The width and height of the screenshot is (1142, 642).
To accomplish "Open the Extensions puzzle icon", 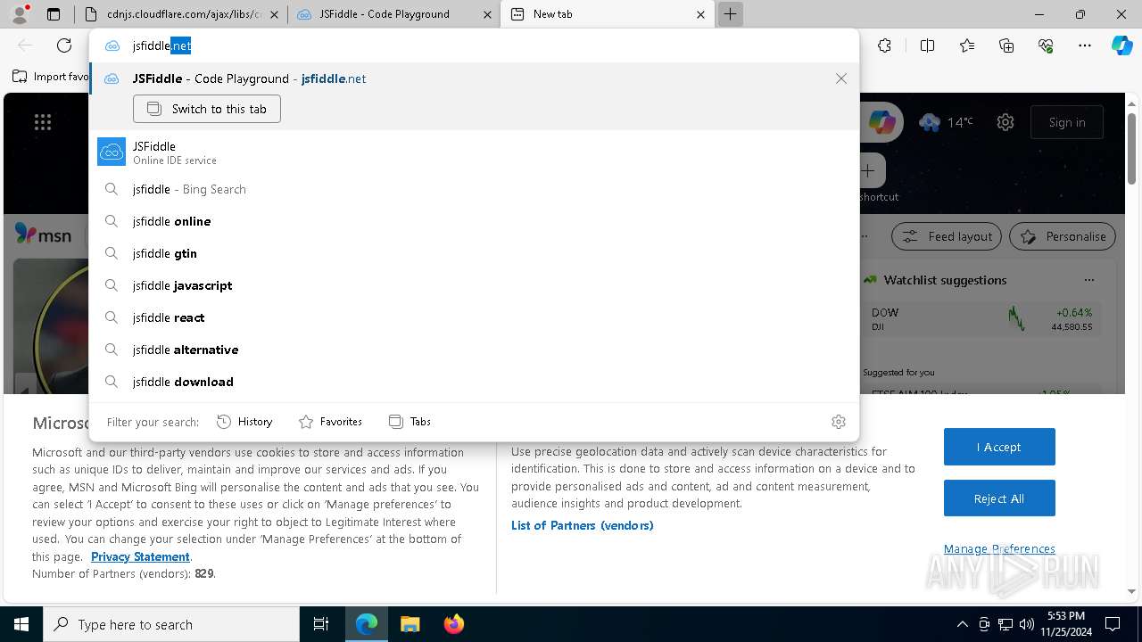I will 884,45.
